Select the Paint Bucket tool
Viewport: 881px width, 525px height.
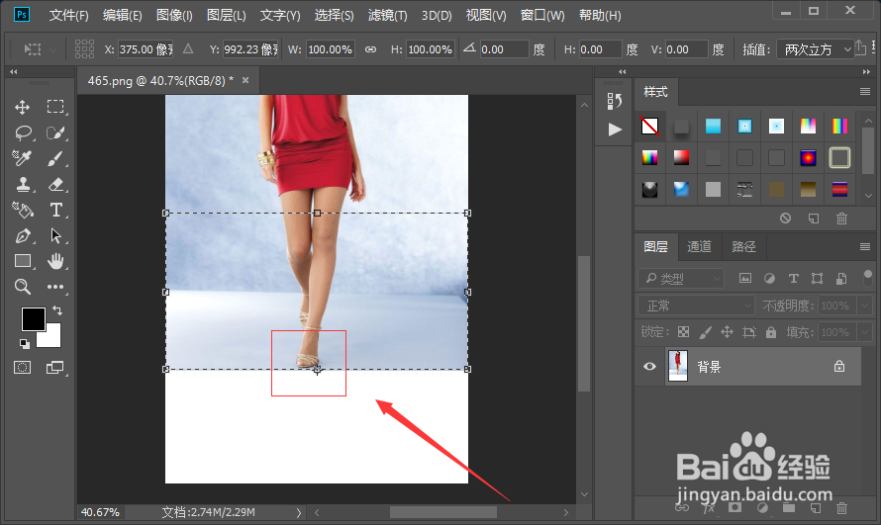[23, 210]
